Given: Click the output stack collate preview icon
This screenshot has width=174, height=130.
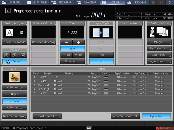Looking at the screenshot, I should pos(162,31).
